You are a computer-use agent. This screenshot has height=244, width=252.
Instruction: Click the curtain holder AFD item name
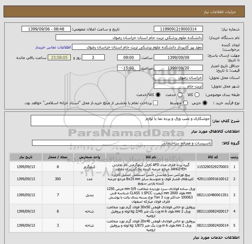coord(151,167)
